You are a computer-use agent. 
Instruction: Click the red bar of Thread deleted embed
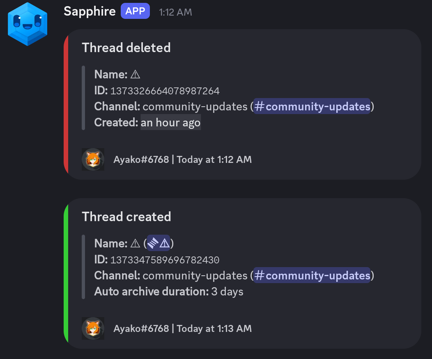[x=66, y=104]
